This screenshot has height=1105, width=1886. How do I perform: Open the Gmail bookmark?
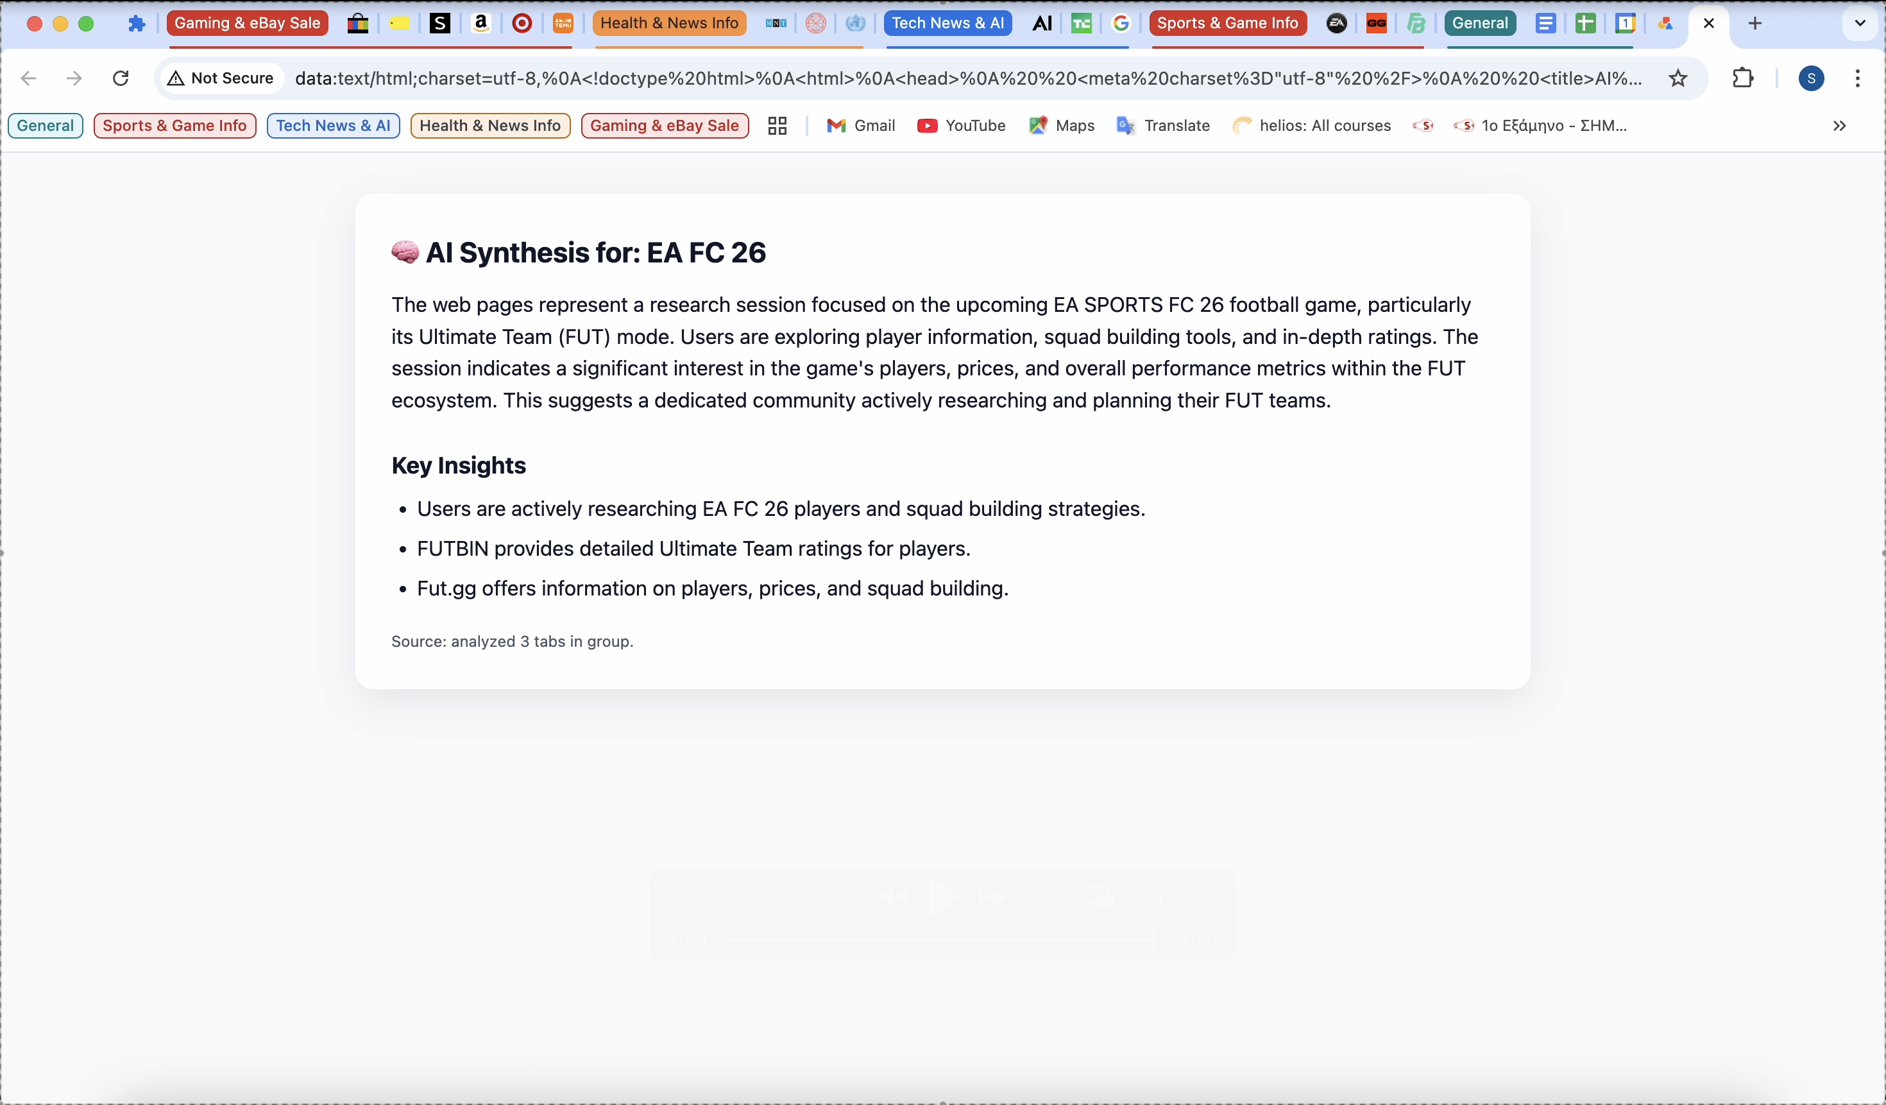[x=861, y=126]
